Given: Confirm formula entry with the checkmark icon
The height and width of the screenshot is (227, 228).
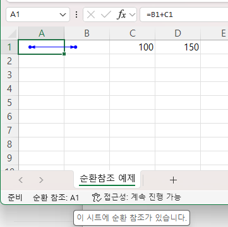Looking at the screenshot, I should (106, 15).
